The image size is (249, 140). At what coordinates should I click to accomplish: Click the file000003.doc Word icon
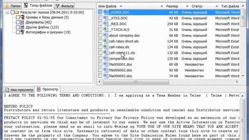coord(105,76)
